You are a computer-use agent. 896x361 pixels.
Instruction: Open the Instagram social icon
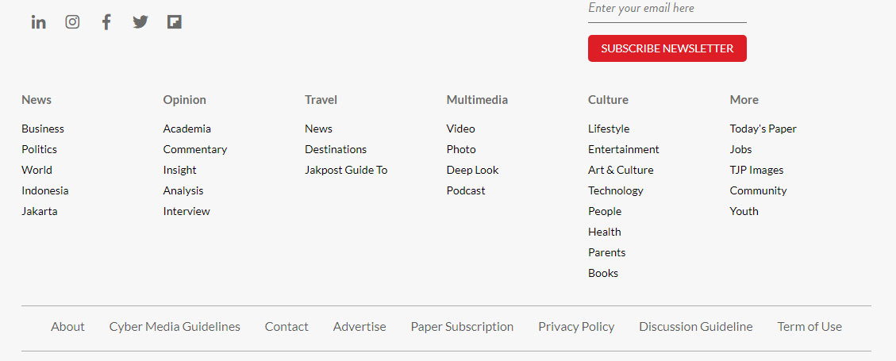point(72,22)
